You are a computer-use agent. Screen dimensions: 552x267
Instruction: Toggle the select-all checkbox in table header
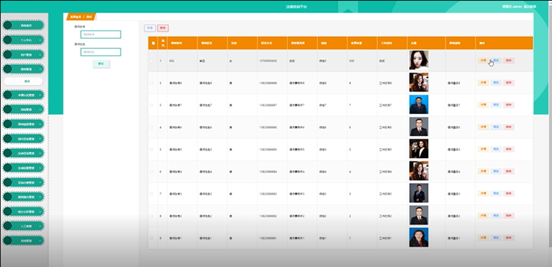coord(153,43)
